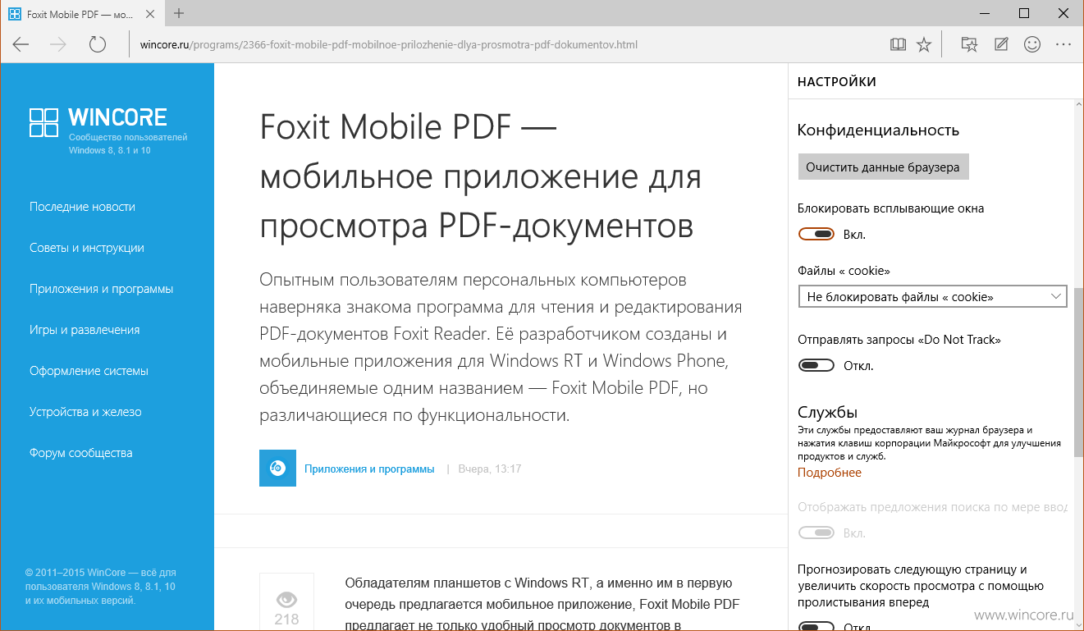Click the Блокировать всплывающие окна label
Image resolution: width=1084 pixels, height=631 pixels.
click(890, 208)
